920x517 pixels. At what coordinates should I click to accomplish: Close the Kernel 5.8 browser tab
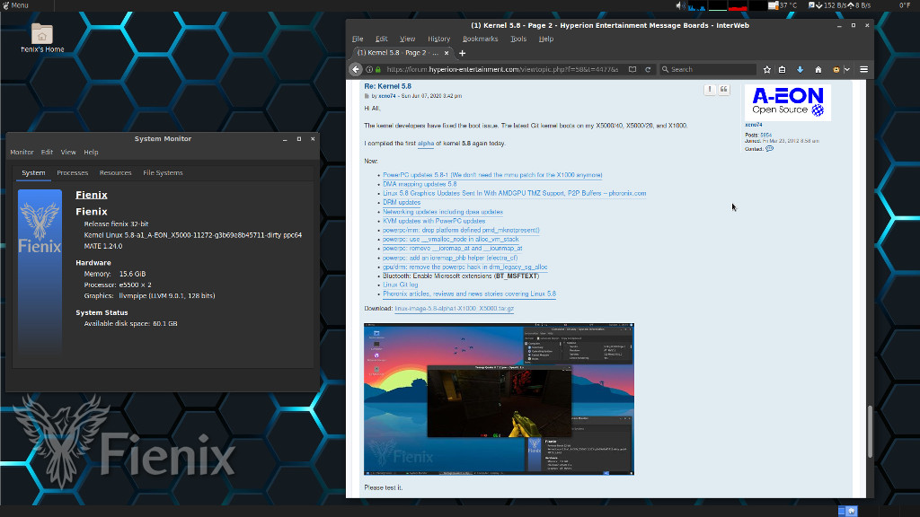coord(447,53)
